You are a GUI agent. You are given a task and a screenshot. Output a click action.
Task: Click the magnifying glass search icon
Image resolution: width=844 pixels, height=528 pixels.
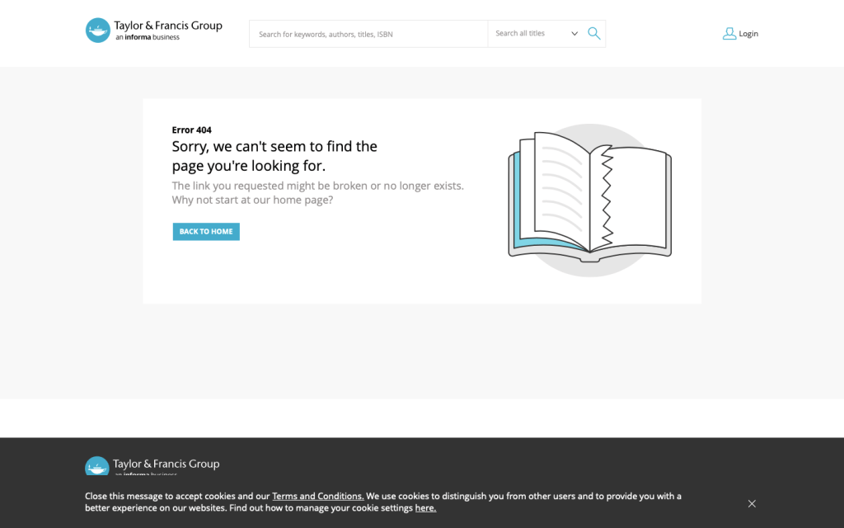coord(593,34)
